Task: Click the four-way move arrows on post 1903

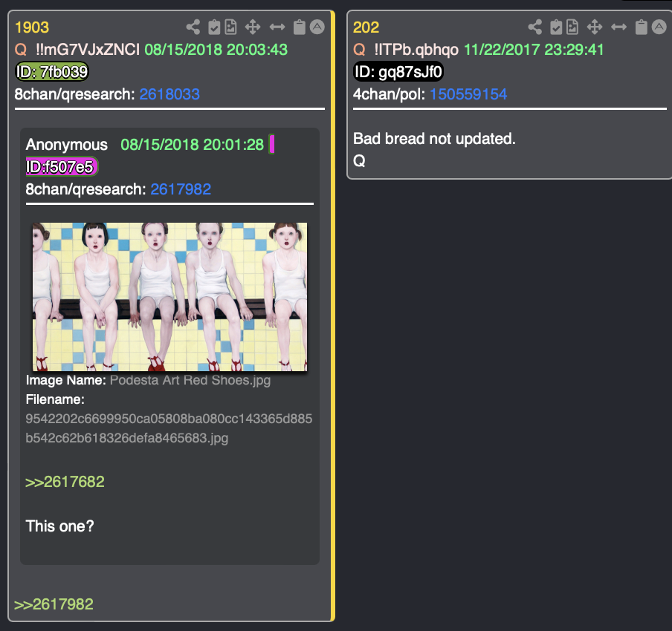Action: [x=253, y=27]
